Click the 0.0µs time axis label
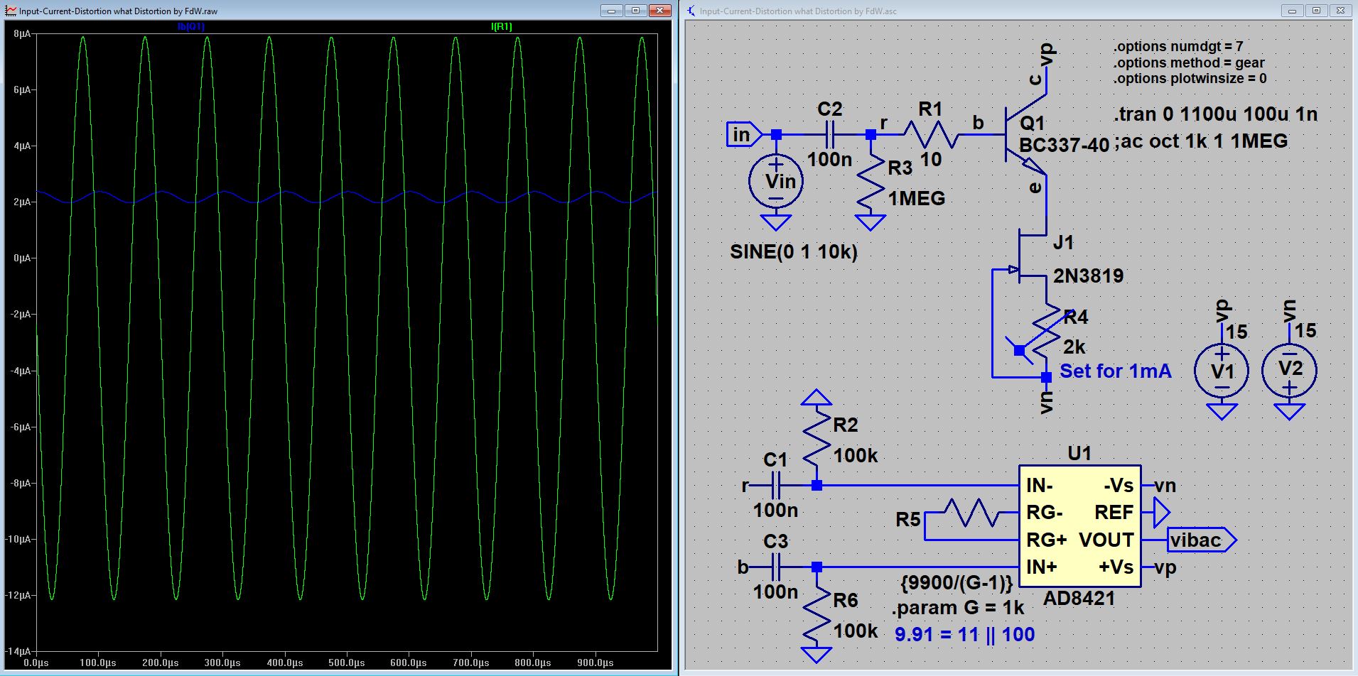1358x676 pixels. point(36,663)
